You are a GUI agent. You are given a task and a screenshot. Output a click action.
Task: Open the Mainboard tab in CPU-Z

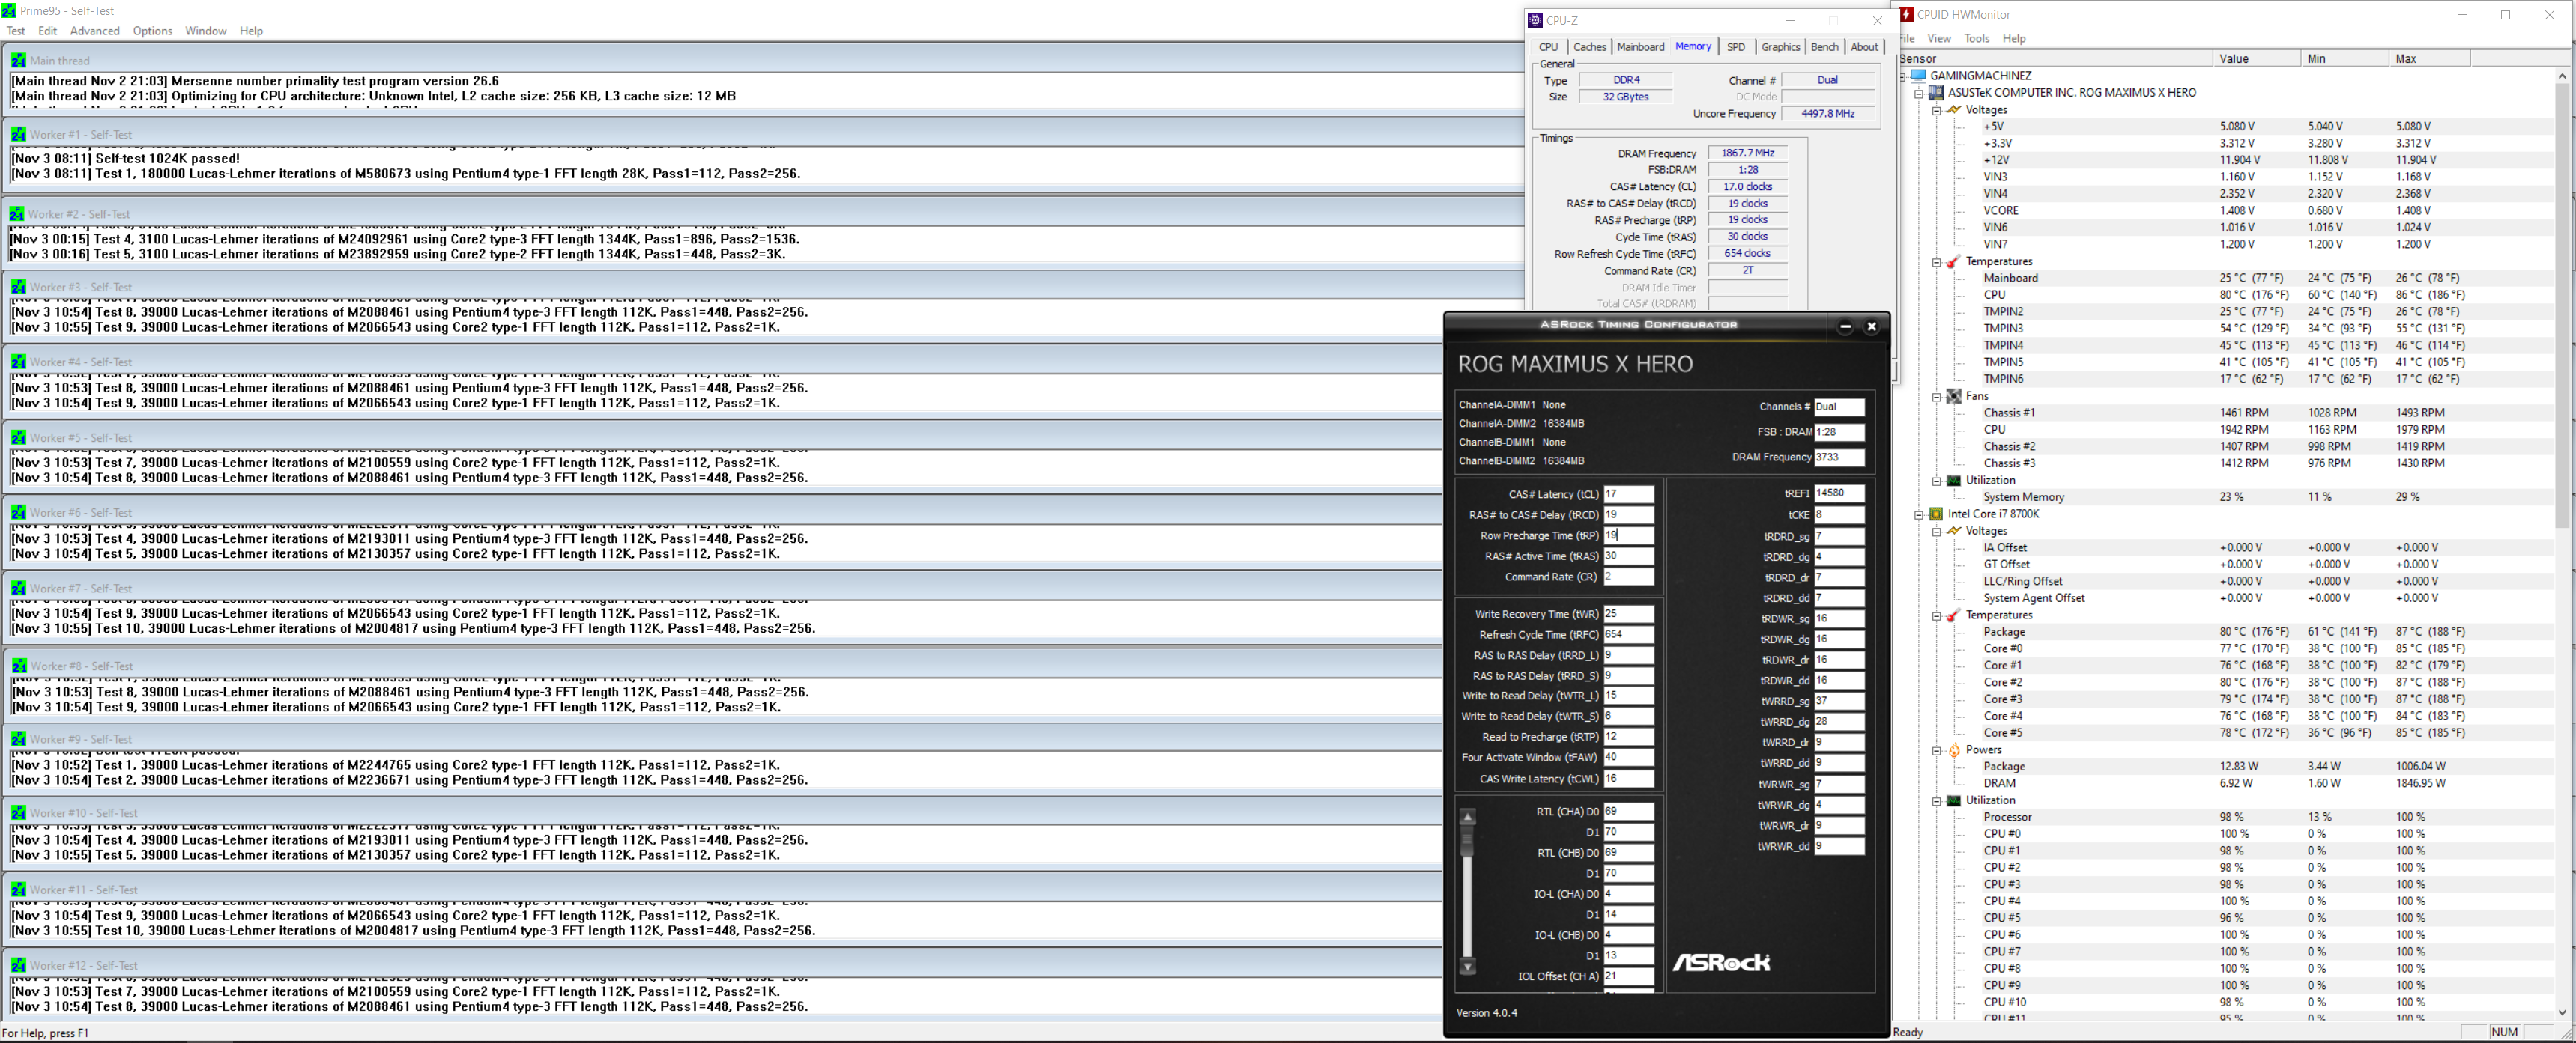1640,47
